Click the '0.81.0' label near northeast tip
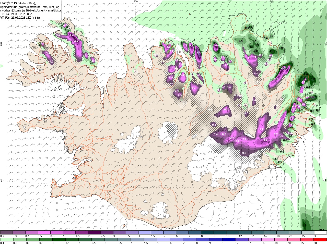The image size is (327, 245). [249, 28]
